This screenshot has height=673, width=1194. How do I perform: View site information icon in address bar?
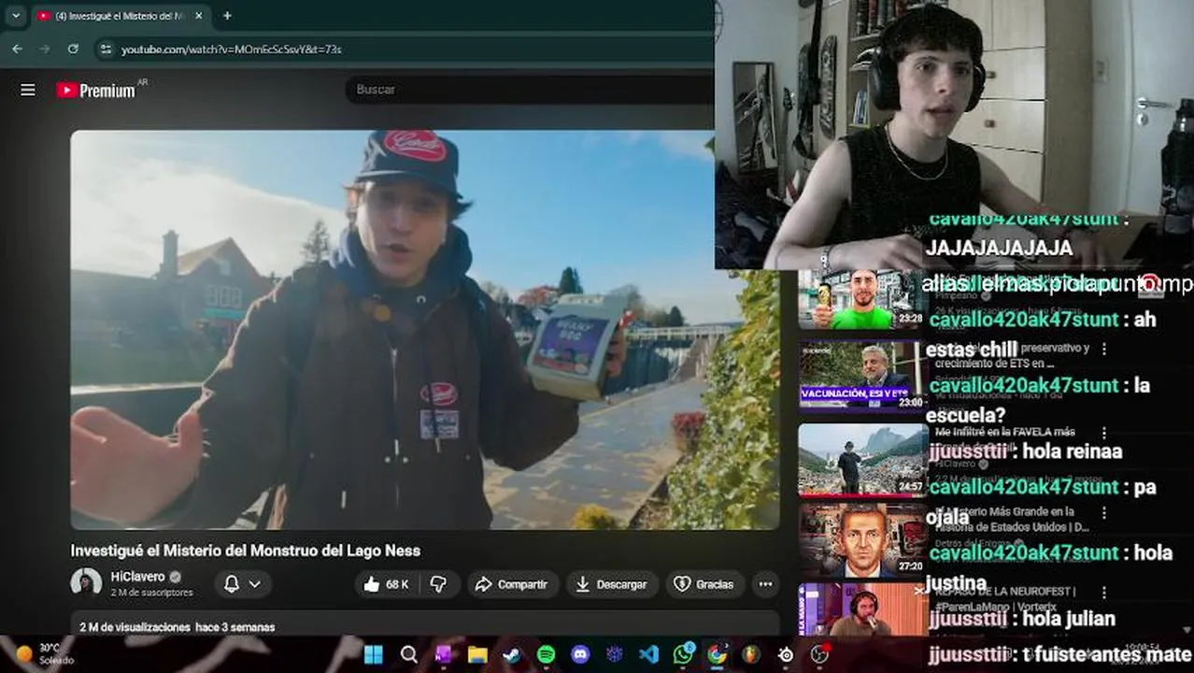tap(106, 49)
